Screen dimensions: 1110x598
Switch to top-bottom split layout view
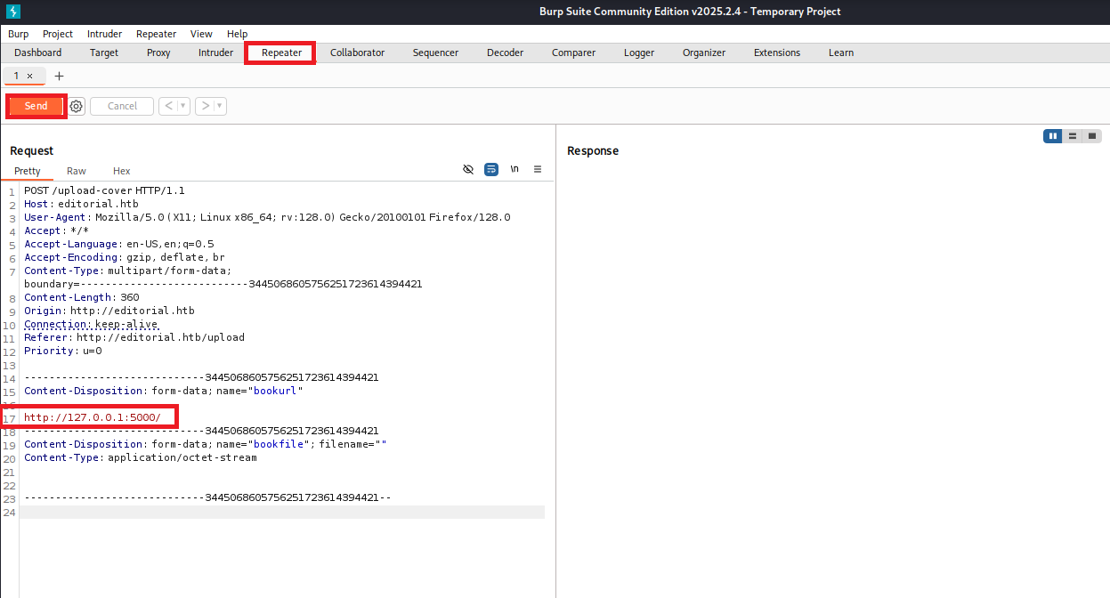point(1073,136)
